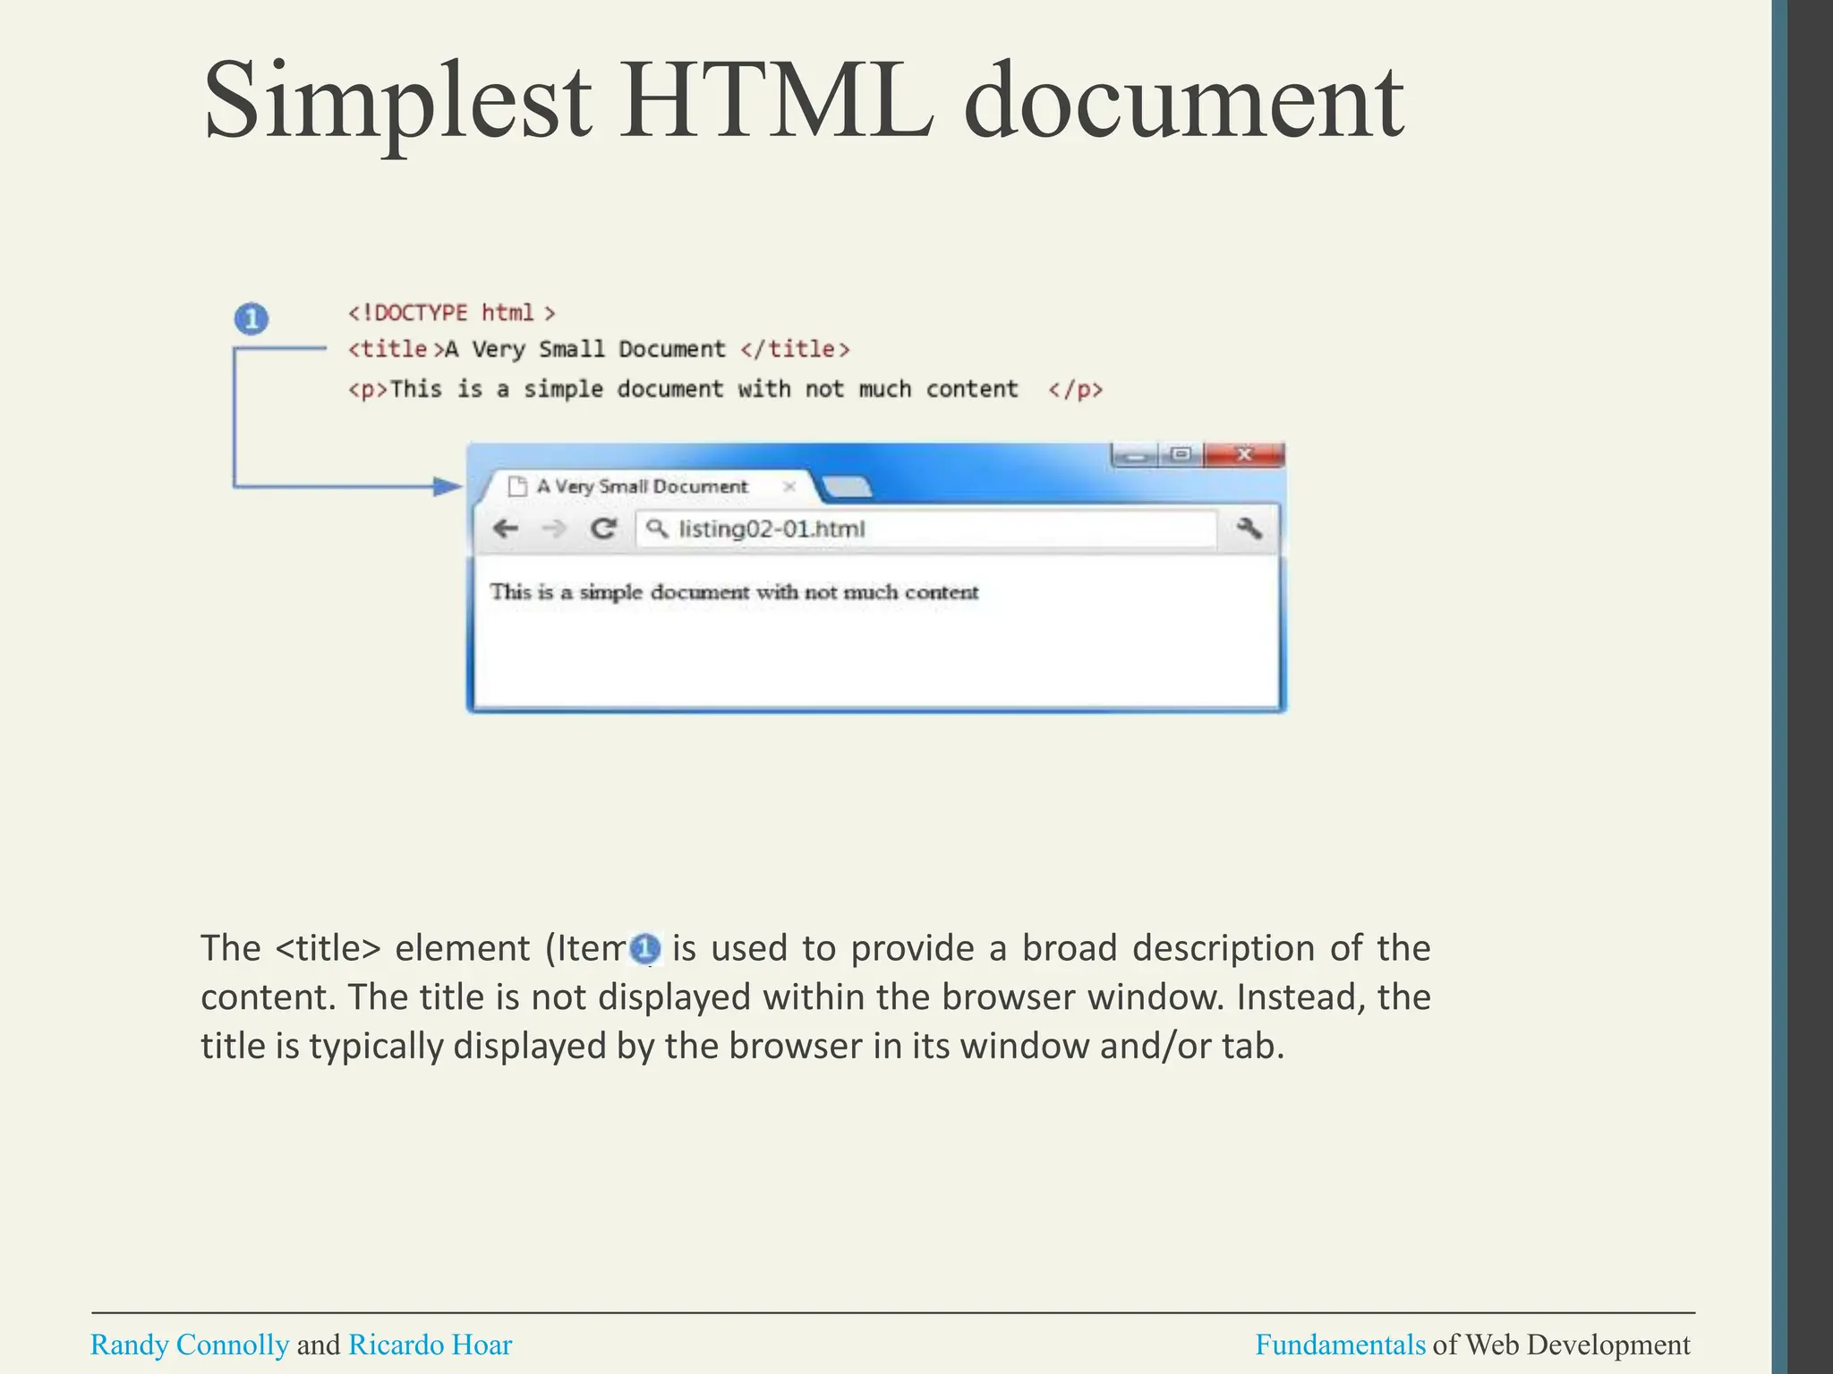Click the page text 'This is a simple document'
1833x1374 pixels.
pyautogui.click(x=734, y=592)
